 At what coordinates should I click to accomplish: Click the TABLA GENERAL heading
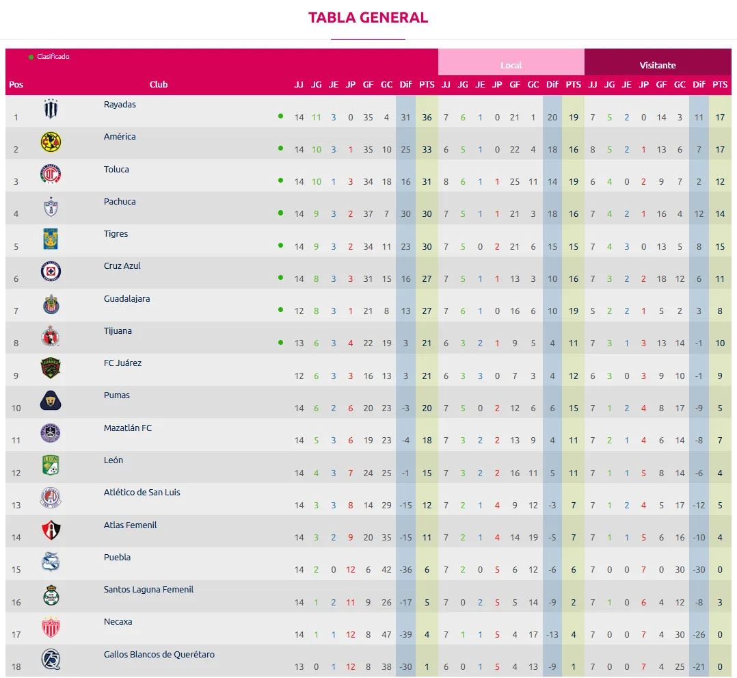(x=368, y=18)
